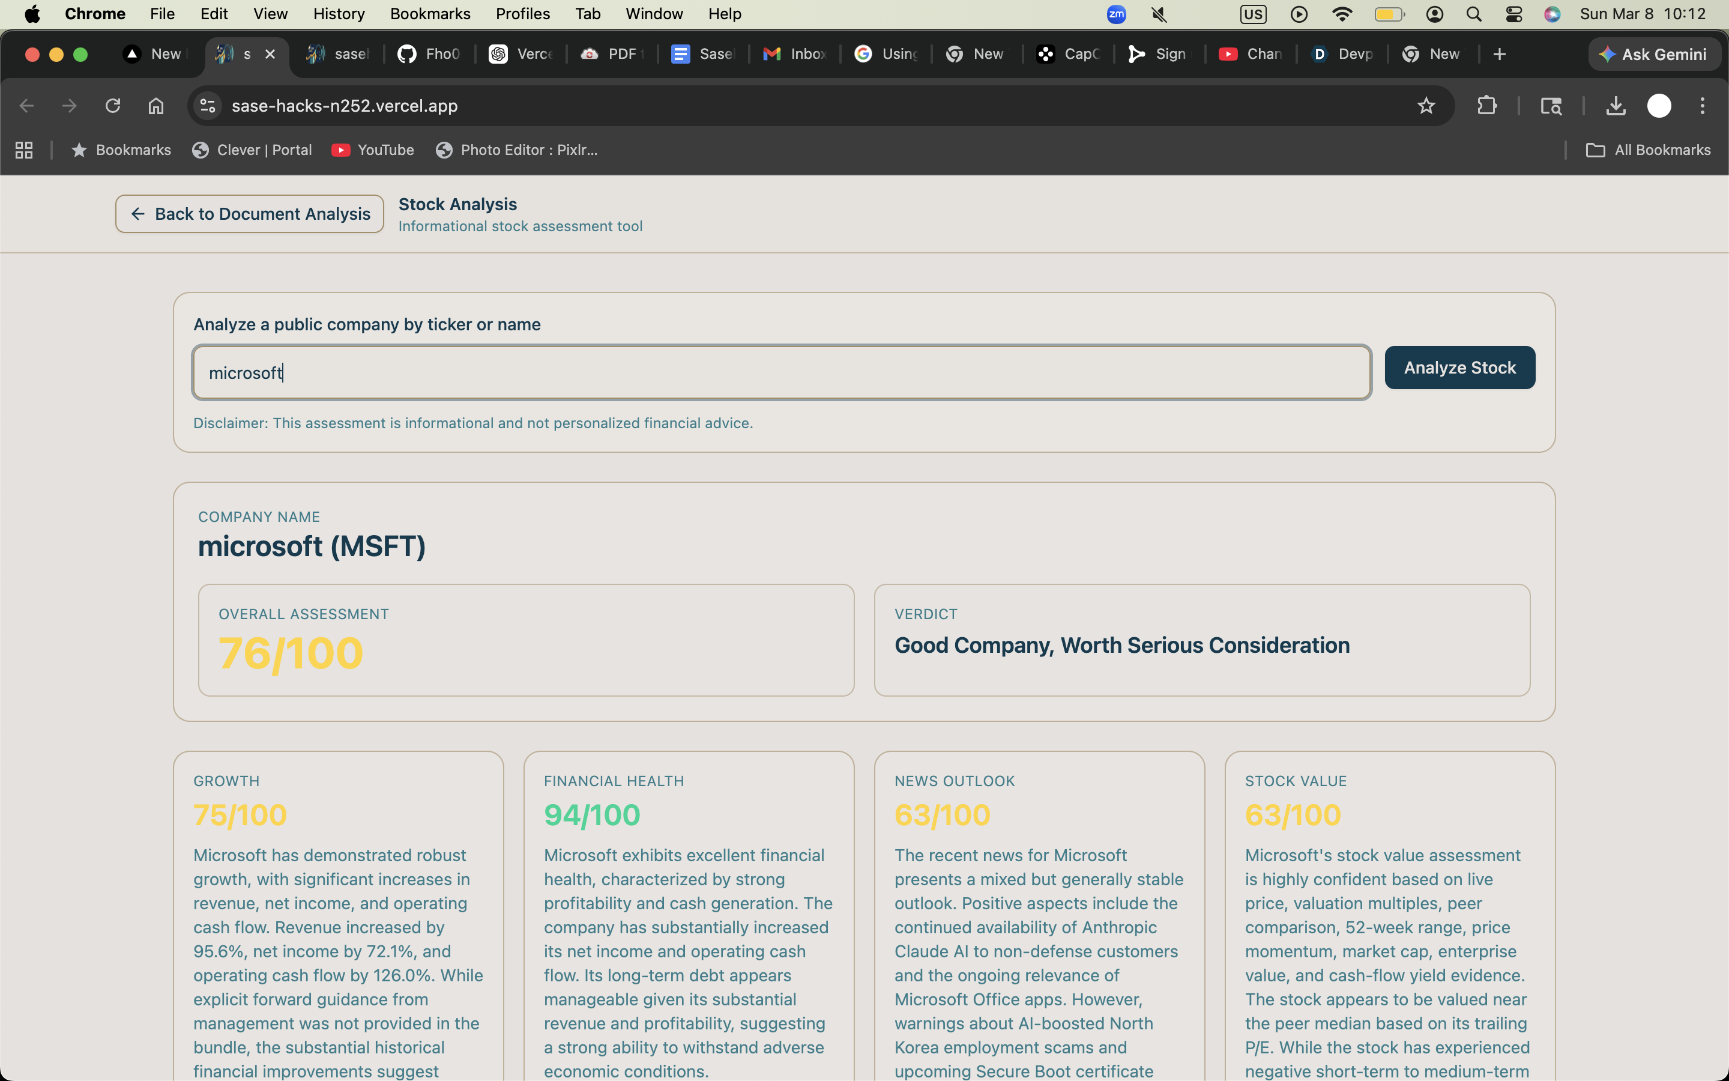
Task: Open the apps grid icon in bookmarks bar
Action: coord(24,150)
